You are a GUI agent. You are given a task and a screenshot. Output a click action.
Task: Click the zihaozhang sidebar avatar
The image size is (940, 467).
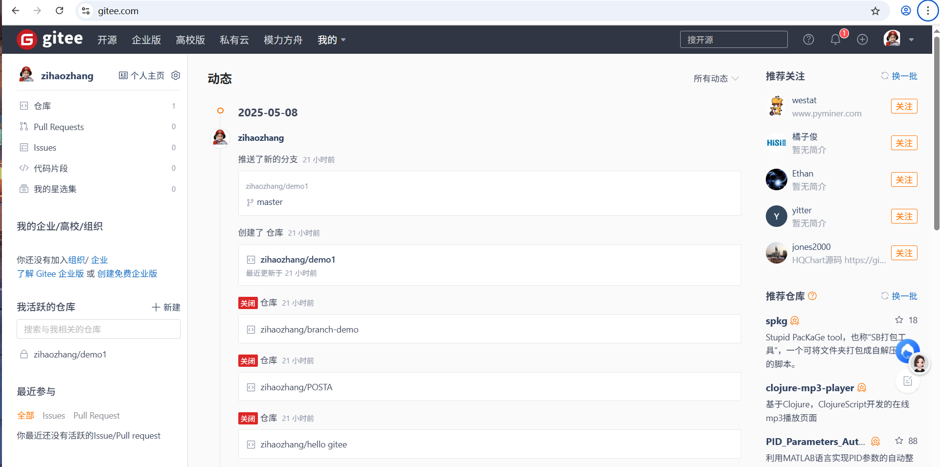26,74
